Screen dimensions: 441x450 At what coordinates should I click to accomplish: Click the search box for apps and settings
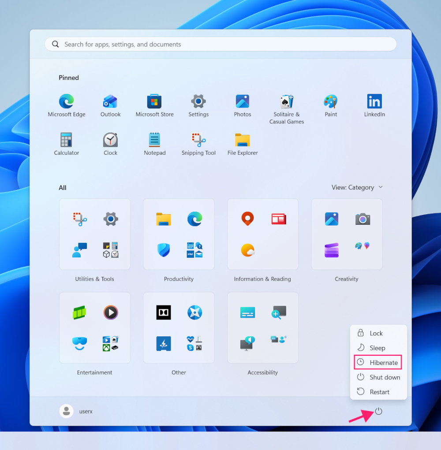(220, 44)
